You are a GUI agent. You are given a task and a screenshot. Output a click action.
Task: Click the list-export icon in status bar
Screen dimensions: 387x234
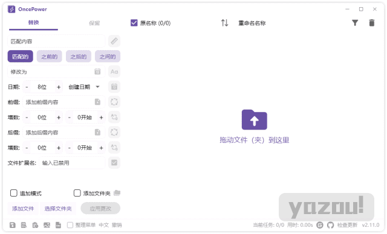(x=24, y=225)
